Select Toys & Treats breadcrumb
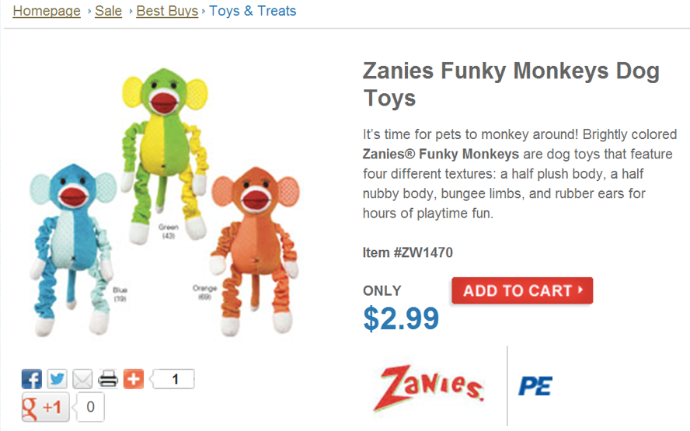690x431 pixels. pos(253,12)
